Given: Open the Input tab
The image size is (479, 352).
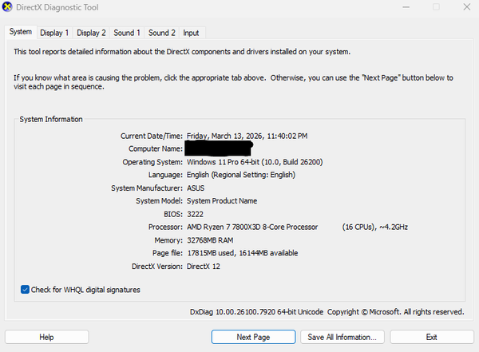Looking at the screenshot, I should (x=192, y=33).
